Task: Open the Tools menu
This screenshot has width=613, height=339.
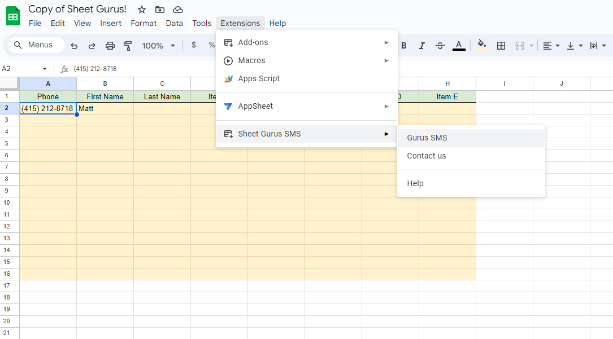Action: tap(202, 23)
